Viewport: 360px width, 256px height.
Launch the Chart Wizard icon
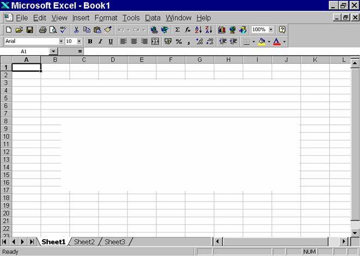point(222,30)
